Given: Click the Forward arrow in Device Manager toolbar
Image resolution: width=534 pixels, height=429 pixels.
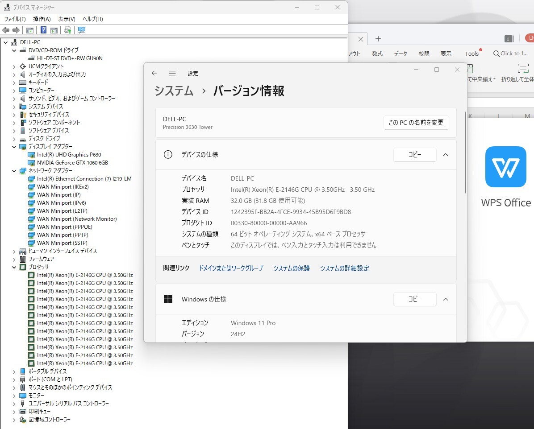Looking at the screenshot, I should [x=16, y=30].
